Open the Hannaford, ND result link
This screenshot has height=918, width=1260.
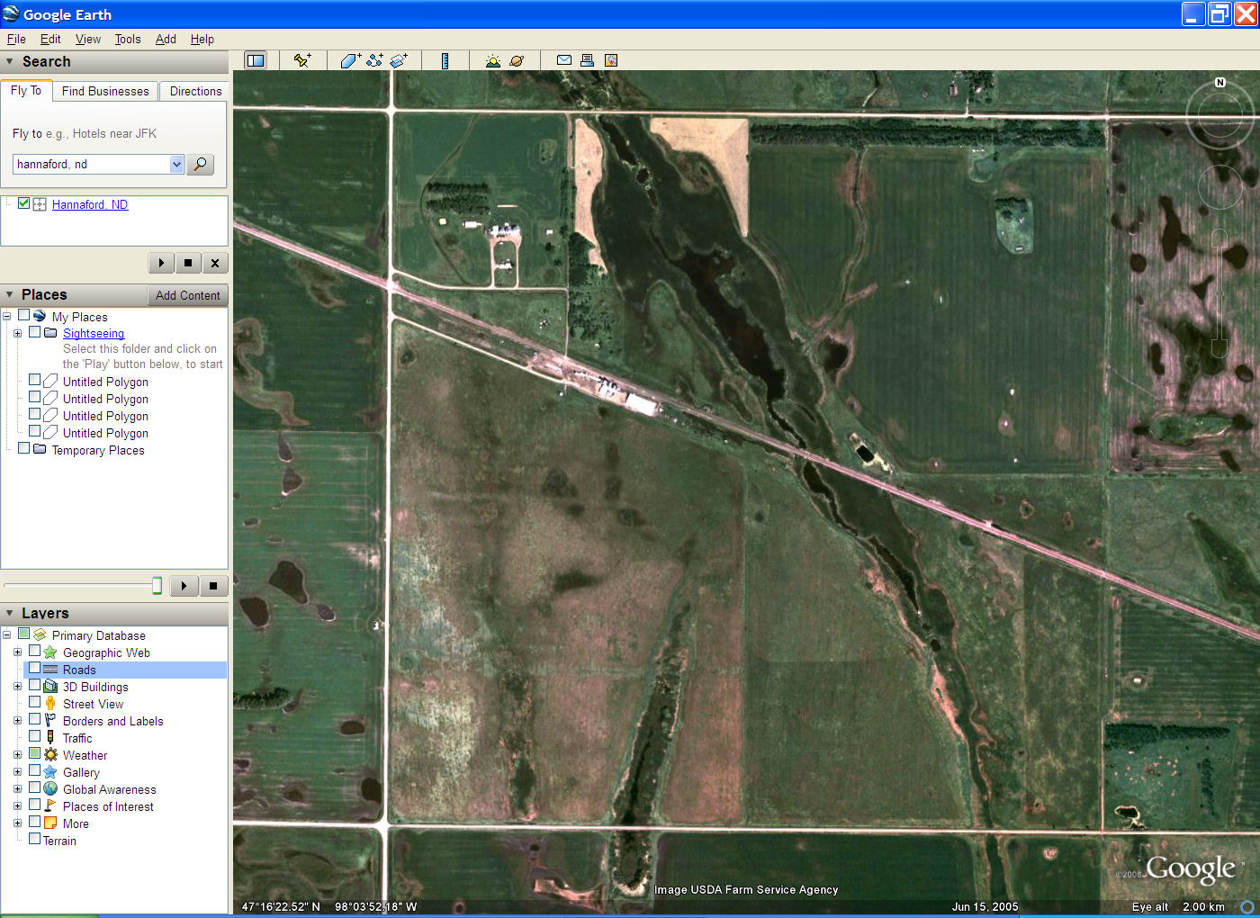[90, 204]
